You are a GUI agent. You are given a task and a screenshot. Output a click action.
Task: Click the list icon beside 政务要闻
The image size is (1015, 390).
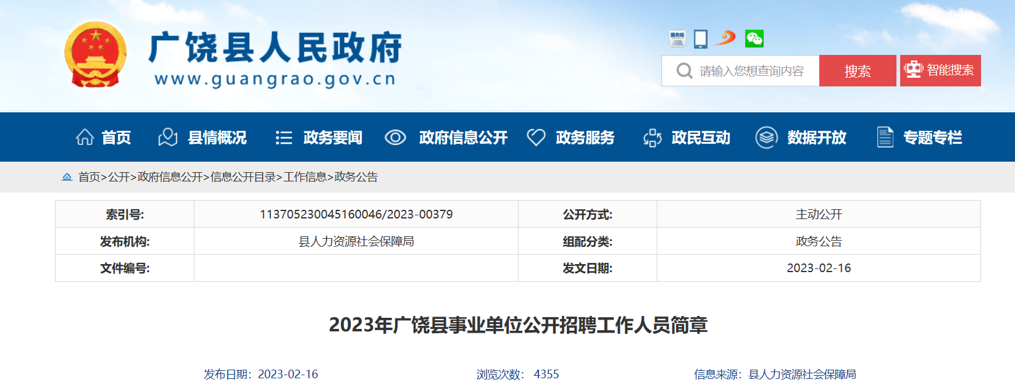283,137
